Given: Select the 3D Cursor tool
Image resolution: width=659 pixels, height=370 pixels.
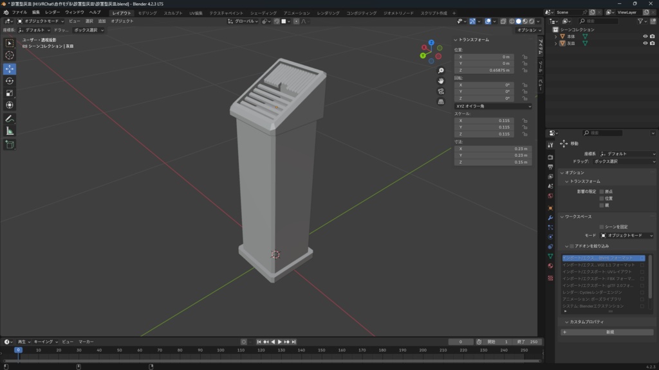Looking at the screenshot, I should pyautogui.click(x=10, y=55).
